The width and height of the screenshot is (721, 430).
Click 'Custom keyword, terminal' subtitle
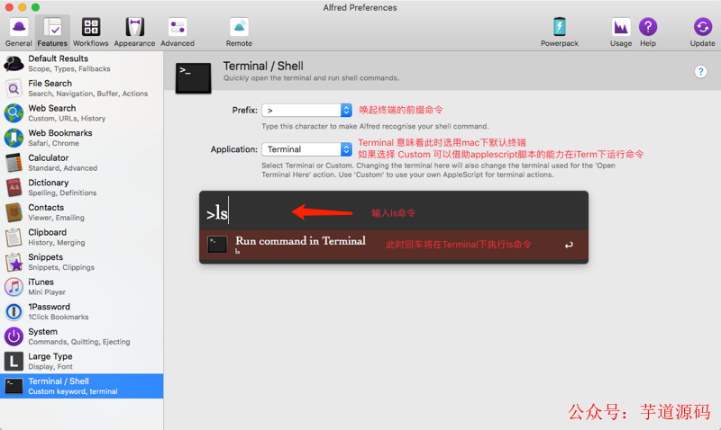click(x=73, y=391)
